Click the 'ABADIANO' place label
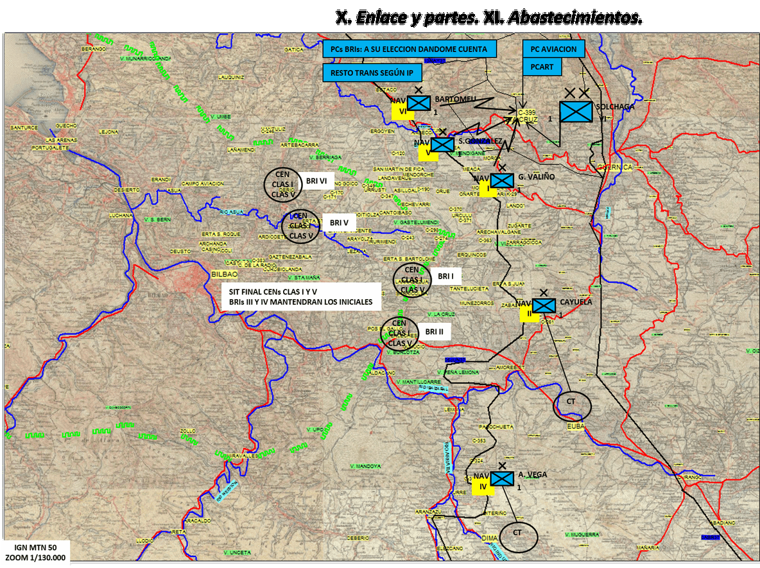The image size is (760, 568). [x=722, y=523]
